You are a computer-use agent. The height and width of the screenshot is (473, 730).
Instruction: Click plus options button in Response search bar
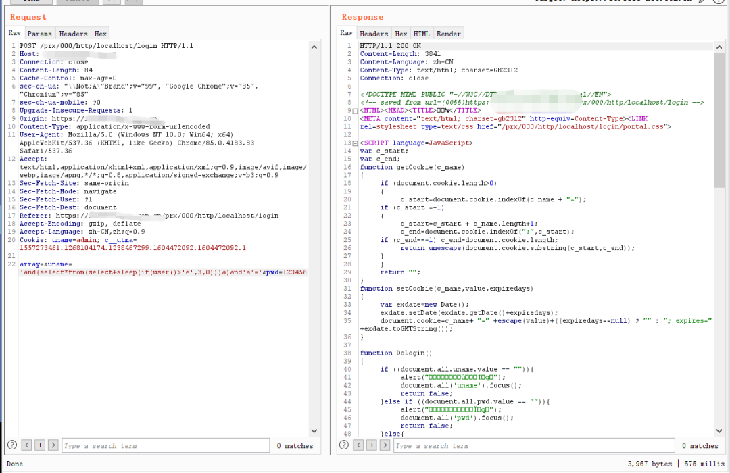372,445
